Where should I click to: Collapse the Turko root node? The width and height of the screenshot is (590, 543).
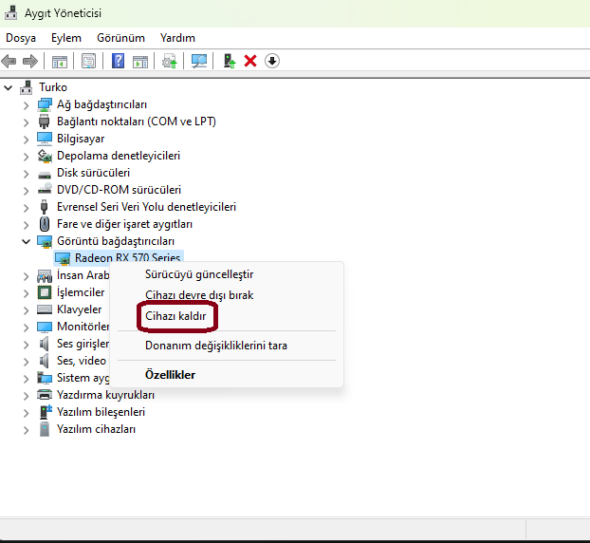[x=8, y=88]
